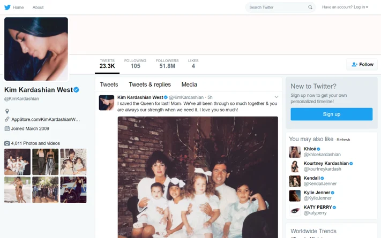Click Kourtney Kardashian's avatar in suggestions
This screenshot has height=238, width=381.
click(x=295, y=166)
